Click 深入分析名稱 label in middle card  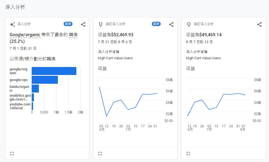(x=108, y=52)
